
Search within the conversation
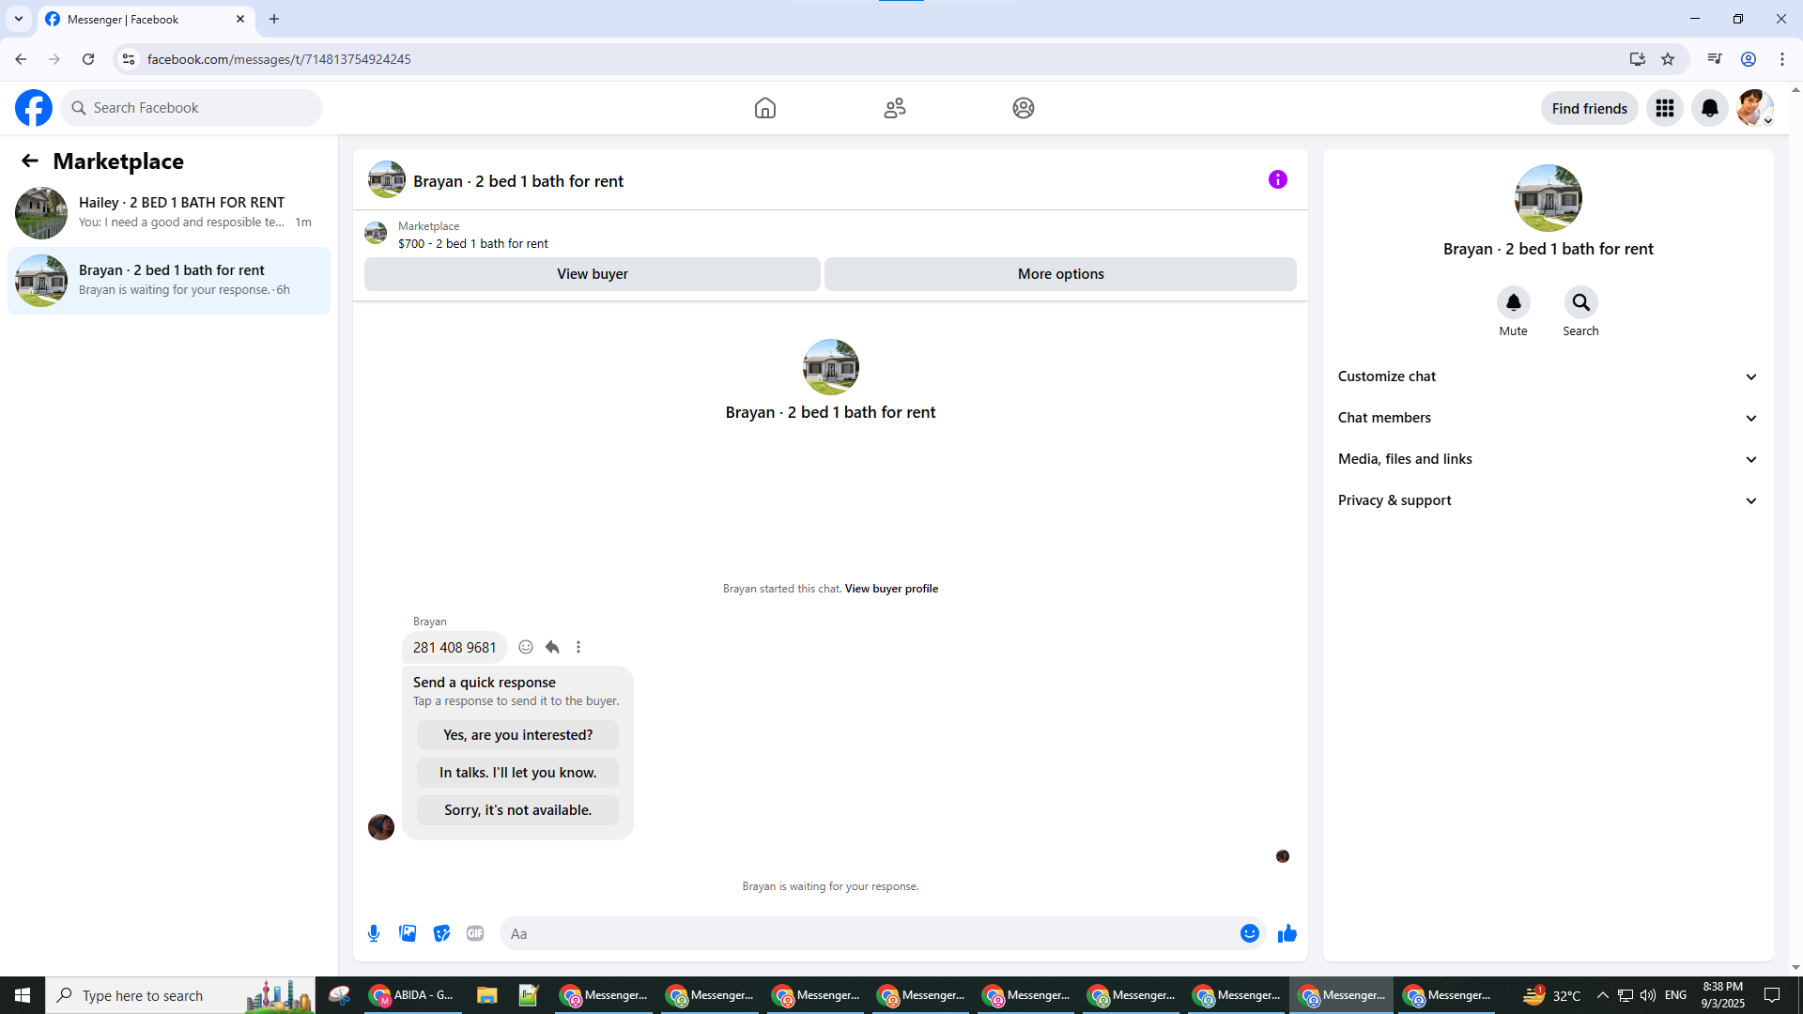point(1581,302)
